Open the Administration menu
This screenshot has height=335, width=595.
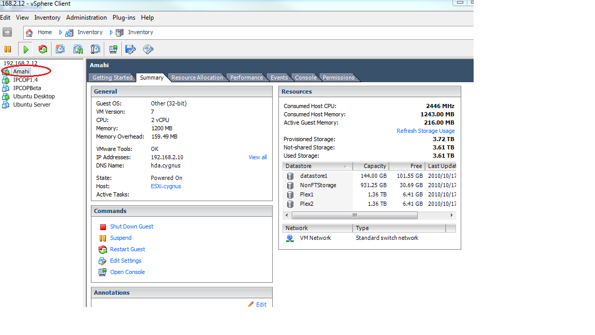pyautogui.click(x=86, y=18)
